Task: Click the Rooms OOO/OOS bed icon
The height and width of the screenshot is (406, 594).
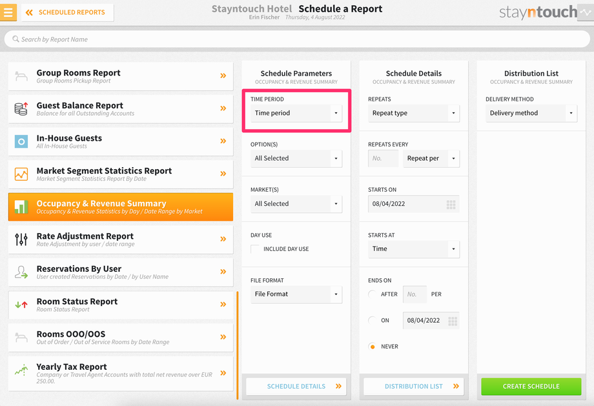Action: [21, 337]
